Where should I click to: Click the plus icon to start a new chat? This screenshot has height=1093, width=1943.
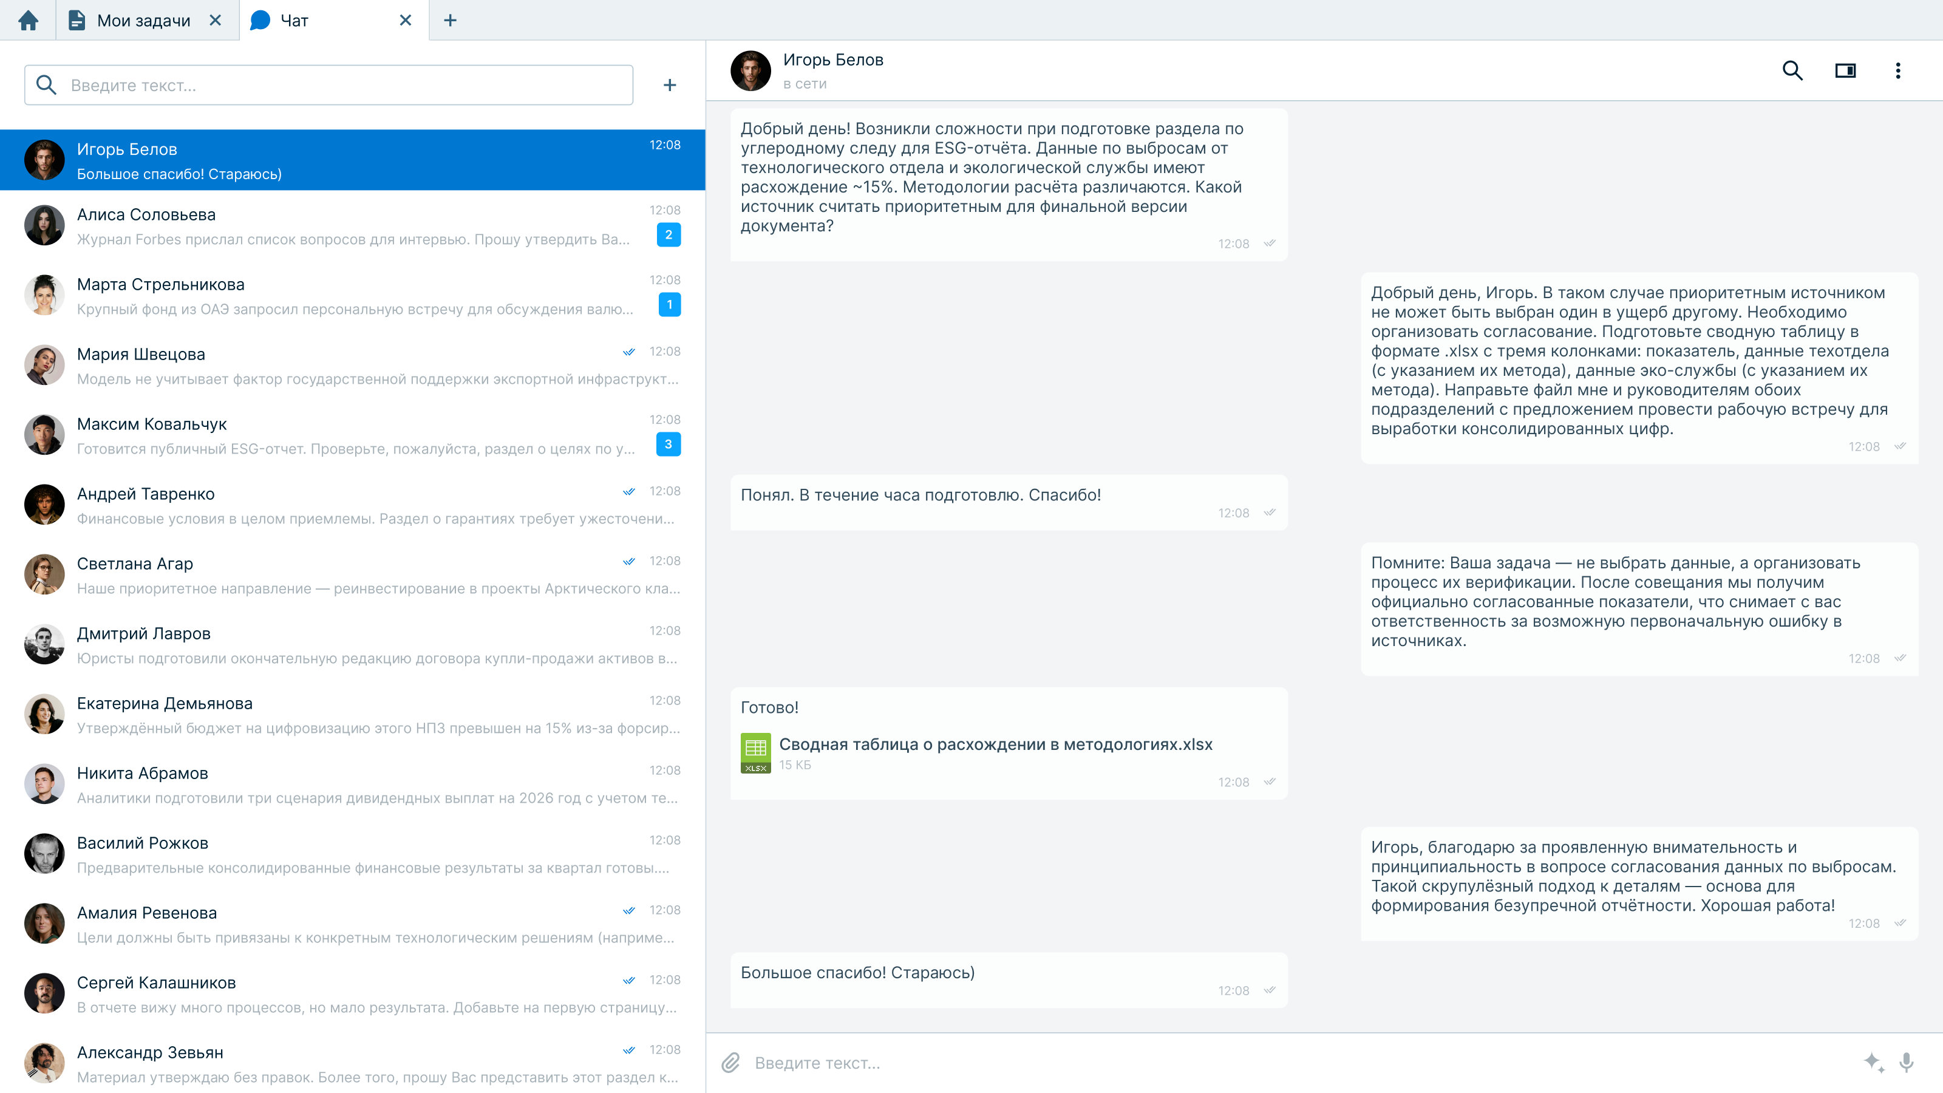(669, 84)
